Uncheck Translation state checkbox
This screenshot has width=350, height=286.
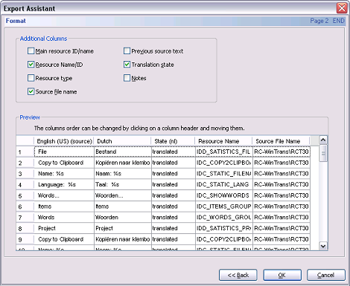[127, 65]
